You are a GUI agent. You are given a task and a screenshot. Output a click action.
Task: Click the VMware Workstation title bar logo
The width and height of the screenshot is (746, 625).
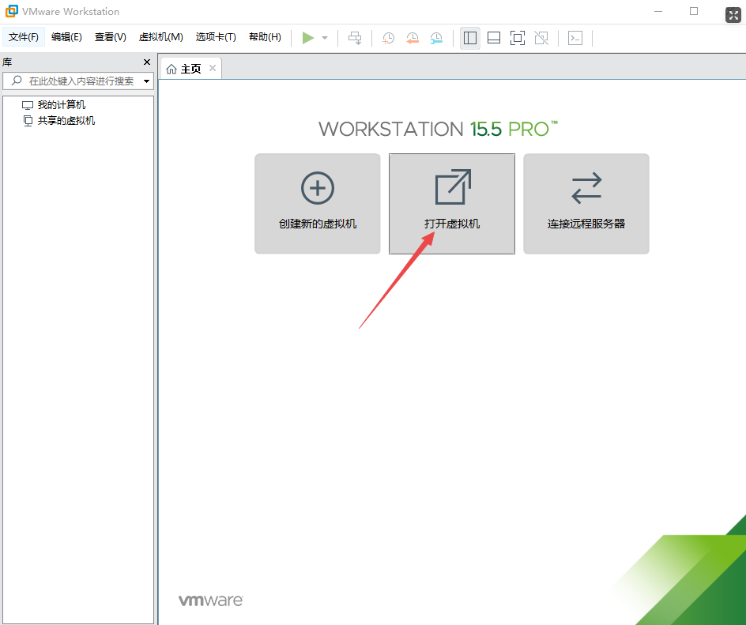[x=11, y=11]
